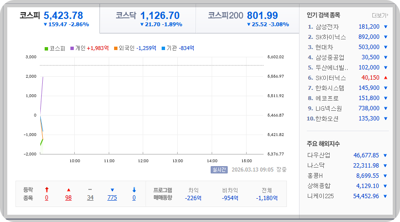400x222 pixels.
Task: Open 한화오션 stock page
Action: pos(327,119)
